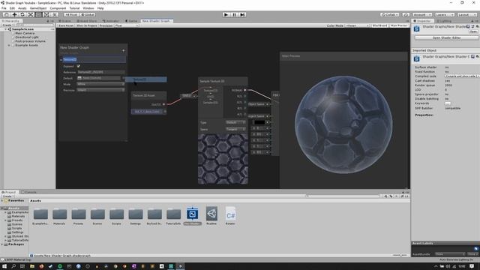The height and width of the screenshot is (270, 480).
Task: Open the graph Precision Float dropdown
Action: pos(127,25)
